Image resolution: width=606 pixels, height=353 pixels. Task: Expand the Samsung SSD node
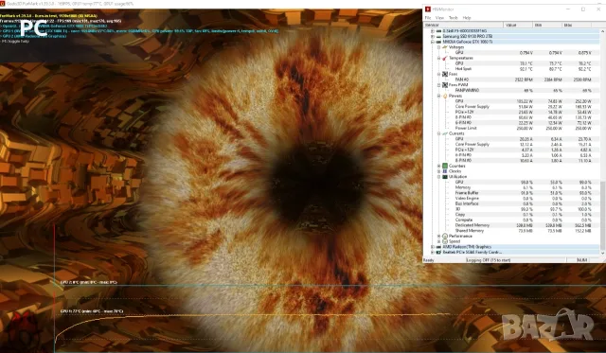[433, 36]
